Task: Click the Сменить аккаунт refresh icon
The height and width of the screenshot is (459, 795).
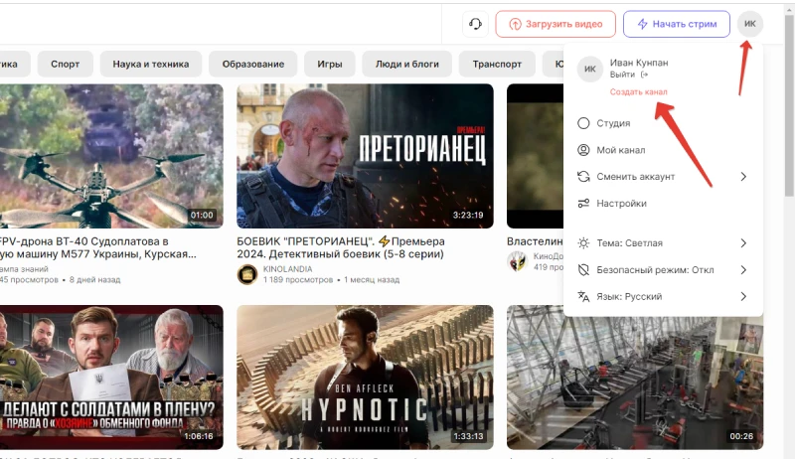Action: click(x=583, y=176)
